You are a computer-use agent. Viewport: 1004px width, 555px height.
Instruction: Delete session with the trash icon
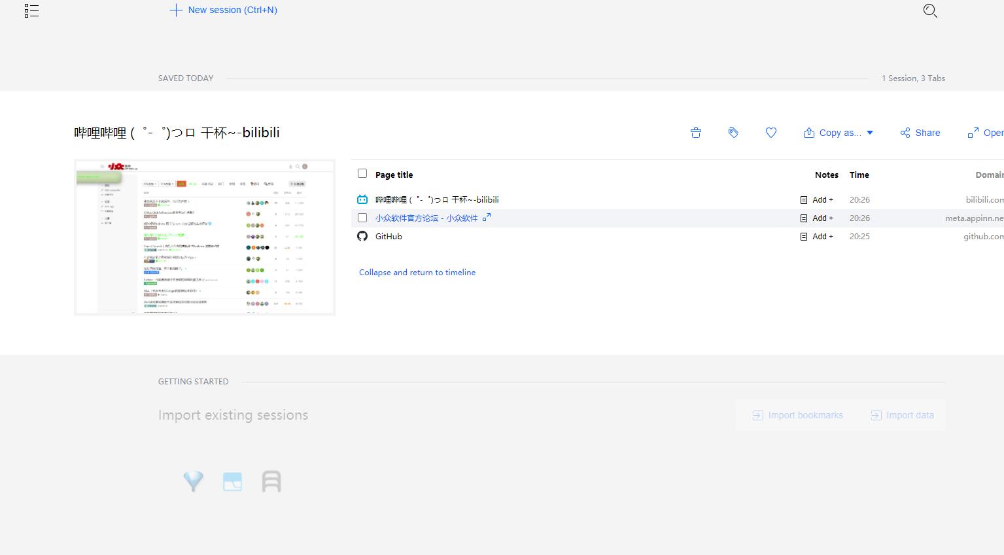[x=696, y=133]
